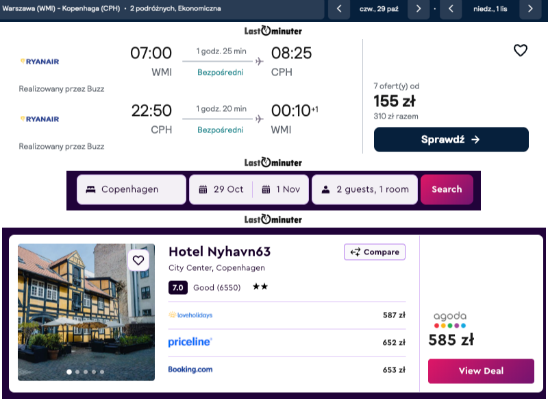Advance departure date past czw., 29 paź

click(419, 9)
